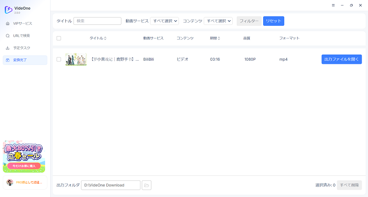Click the フィルター button

pos(249,21)
